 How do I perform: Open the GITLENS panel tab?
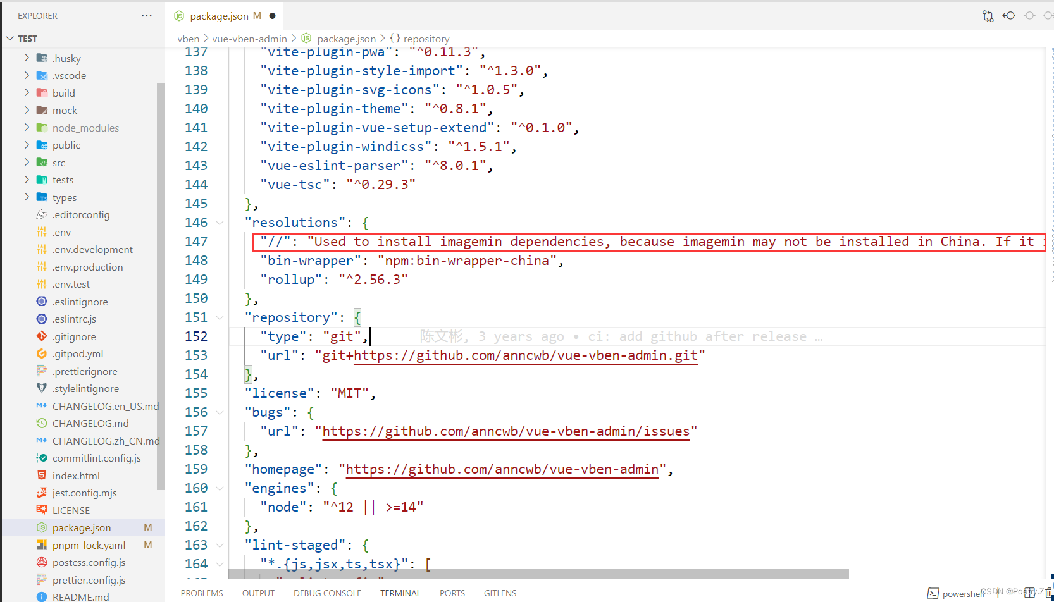(x=499, y=593)
